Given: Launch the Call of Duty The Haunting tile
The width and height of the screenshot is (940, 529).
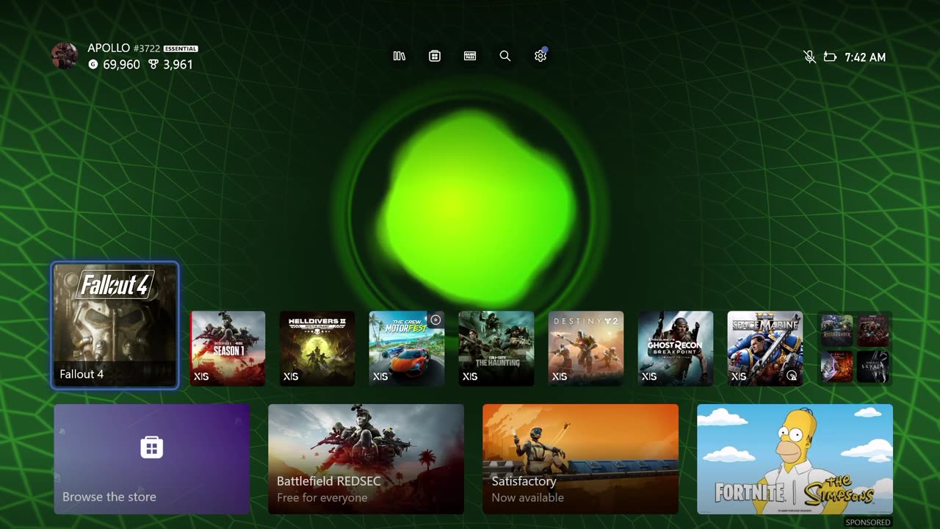Looking at the screenshot, I should tap(496, 348).
